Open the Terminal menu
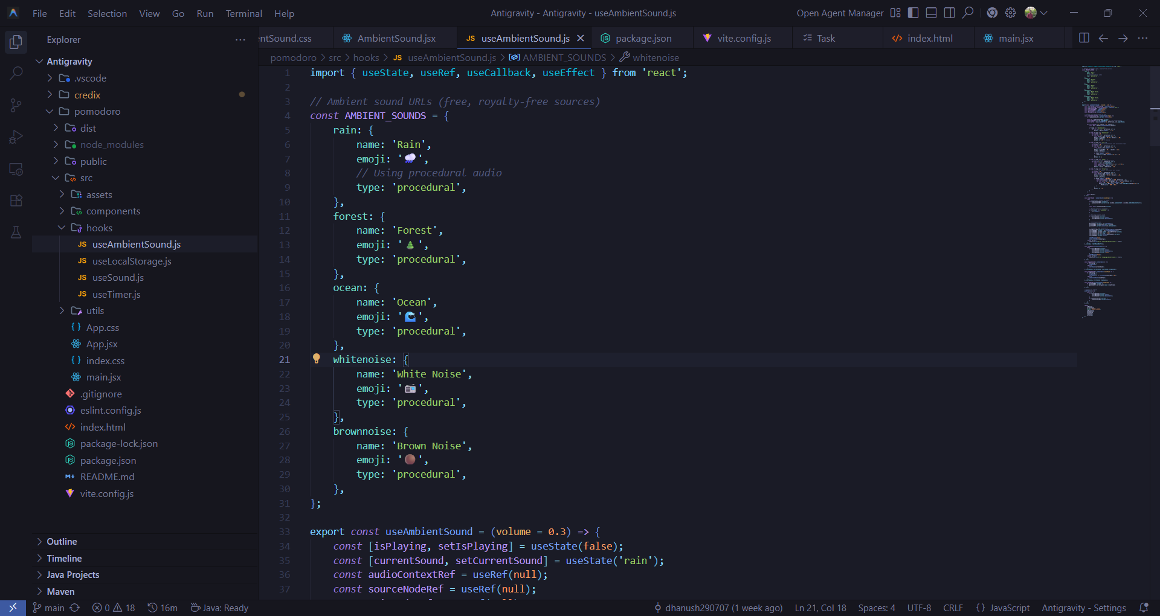 click(243, 13)
